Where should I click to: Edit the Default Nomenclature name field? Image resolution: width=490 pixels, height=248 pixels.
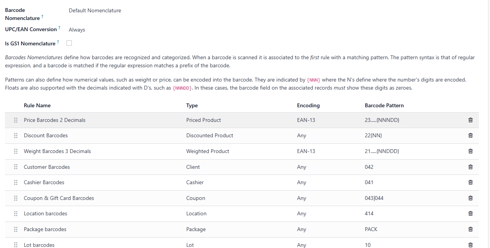click(95, 10)
